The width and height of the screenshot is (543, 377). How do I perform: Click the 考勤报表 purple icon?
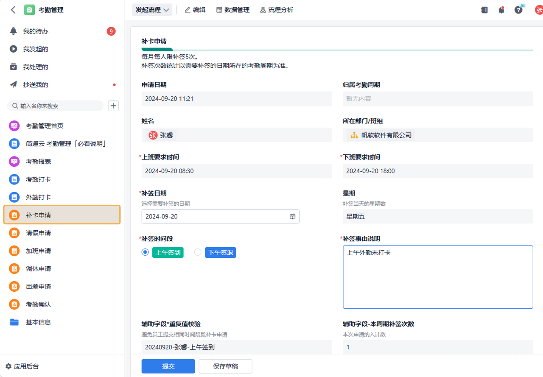pos(14,162)
